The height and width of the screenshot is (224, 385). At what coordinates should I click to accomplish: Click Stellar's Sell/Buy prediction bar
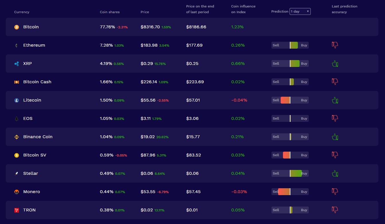[x=290, y=173]
